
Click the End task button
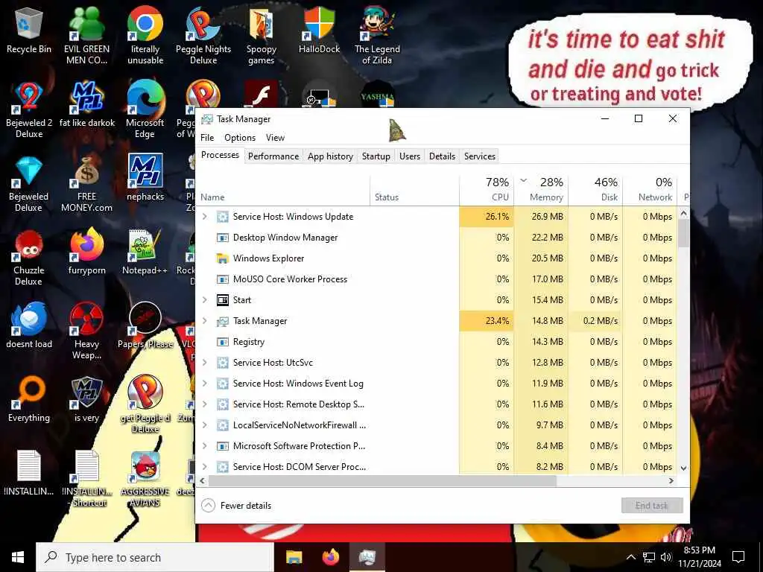(x=652, y=506)
